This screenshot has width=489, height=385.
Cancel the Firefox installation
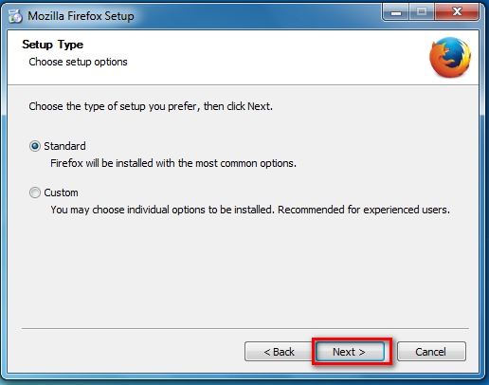click(431, 352)
